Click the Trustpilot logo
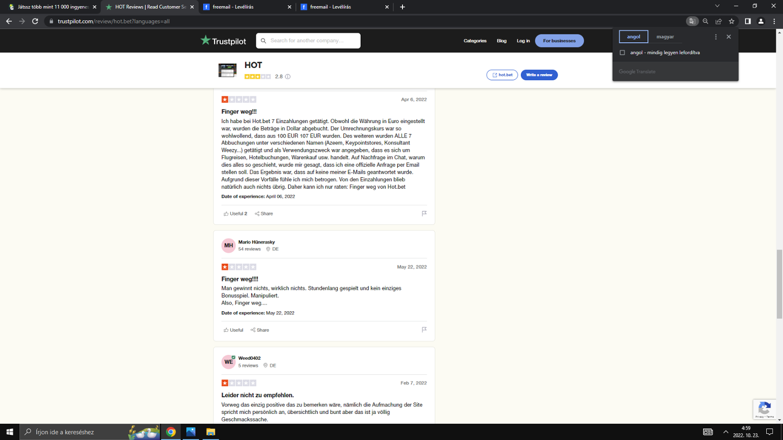This screenshot has height=440, width=783. click(x=223, y=41)
